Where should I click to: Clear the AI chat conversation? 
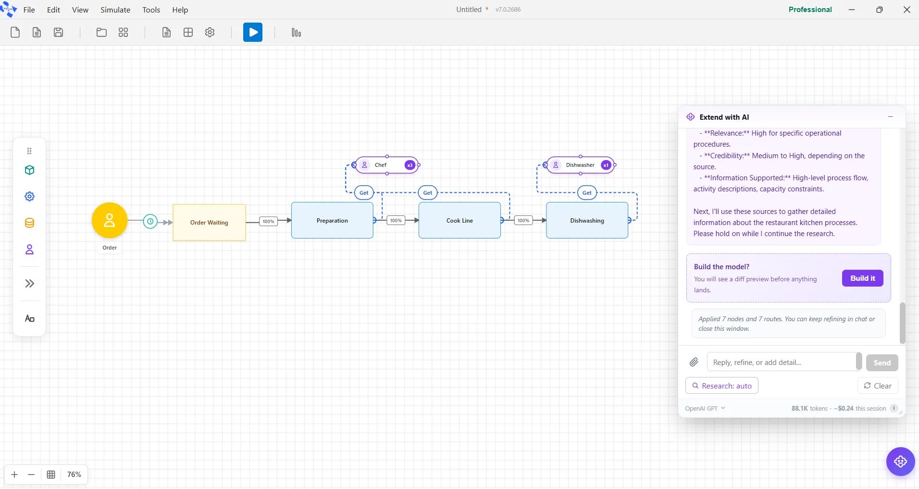(878, 386)
